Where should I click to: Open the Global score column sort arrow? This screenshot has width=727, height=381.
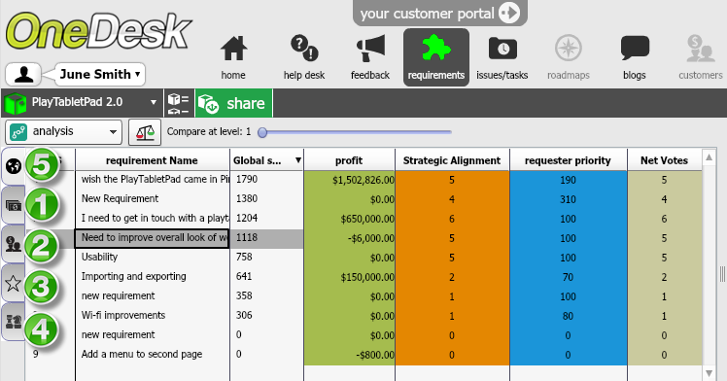pos(298,160)
